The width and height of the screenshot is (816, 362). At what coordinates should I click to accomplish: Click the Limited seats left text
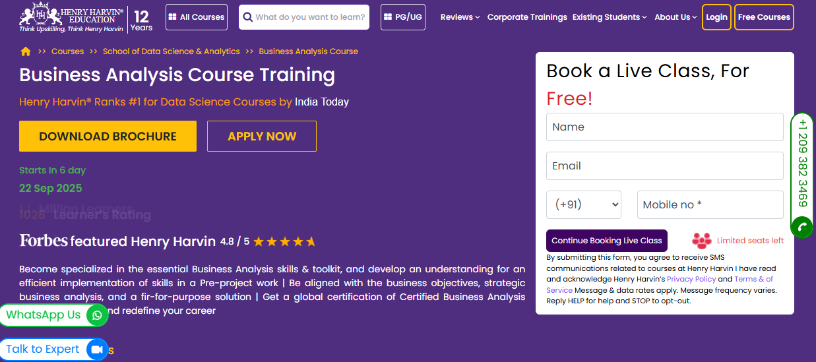pos(750,241)
